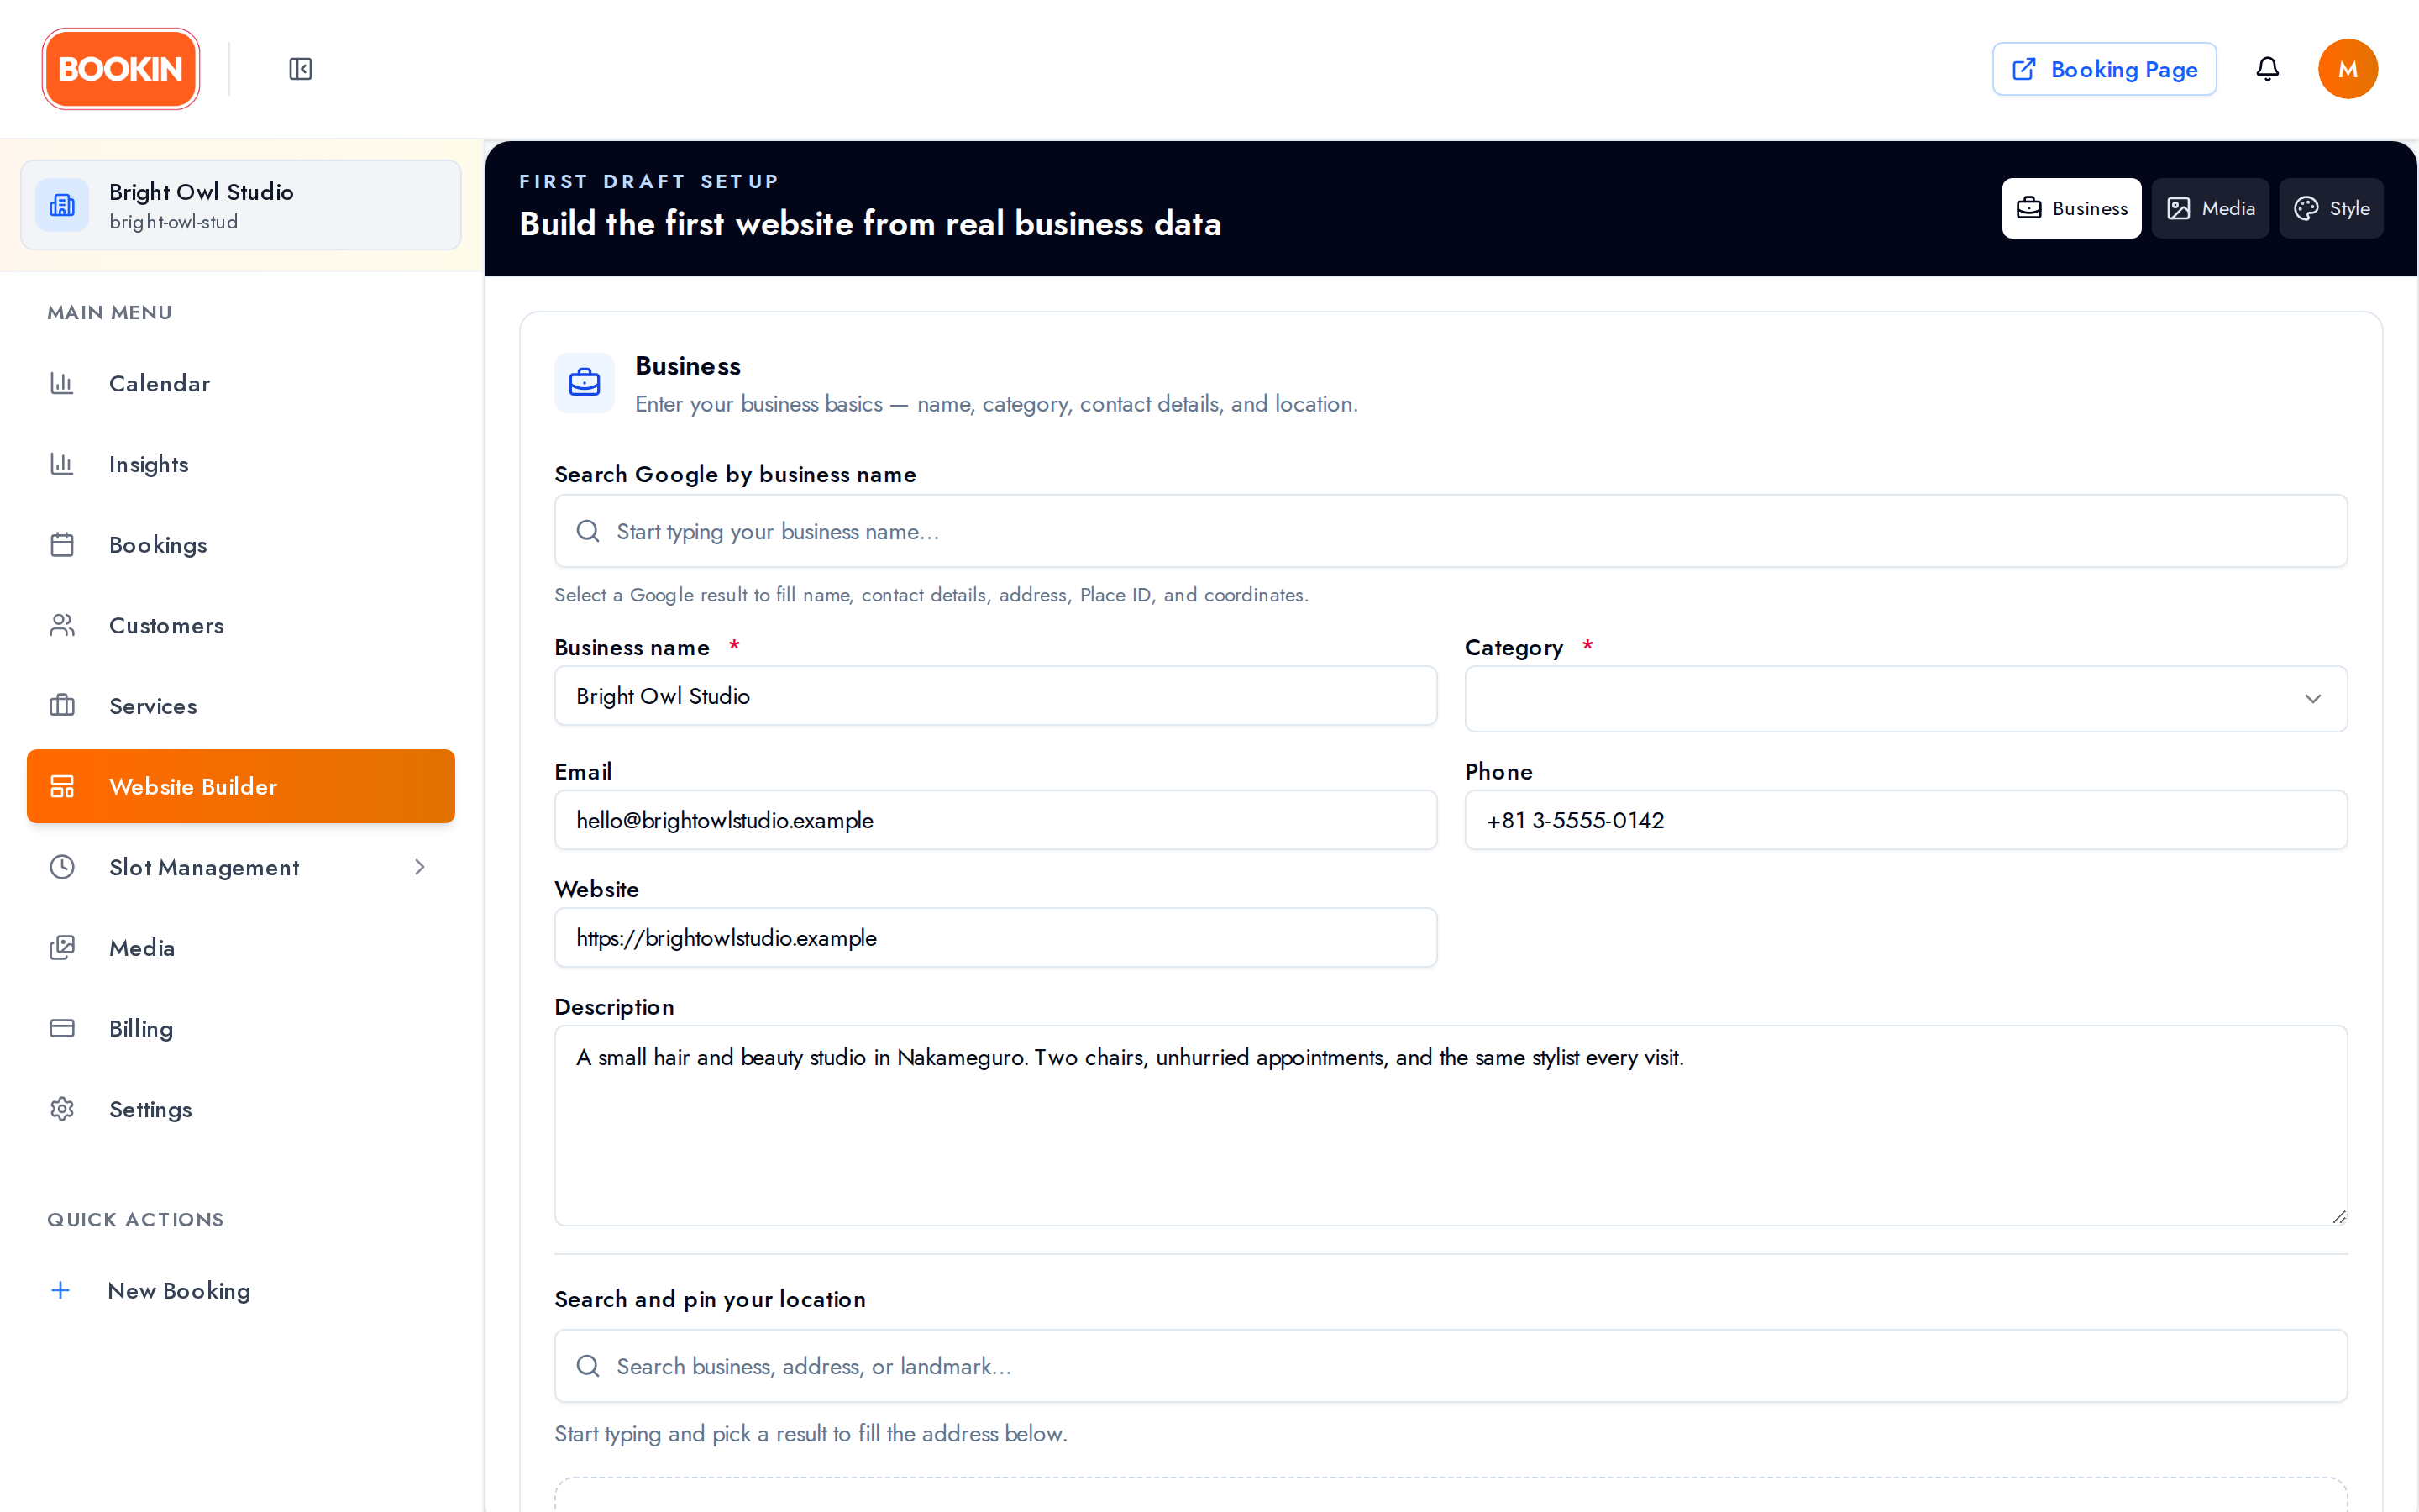Click the BOOKIN logo
This screenshot has height=1512, width=2419.
point(121,69)
